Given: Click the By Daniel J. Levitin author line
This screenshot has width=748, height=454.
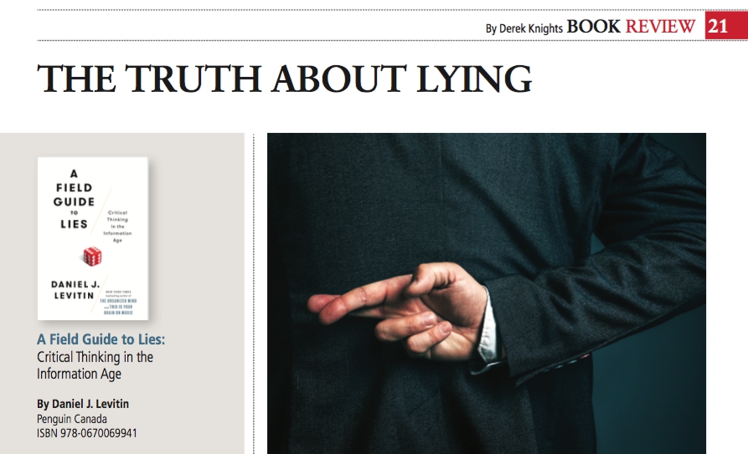Looking at the screenshot, I should [83, 404].
